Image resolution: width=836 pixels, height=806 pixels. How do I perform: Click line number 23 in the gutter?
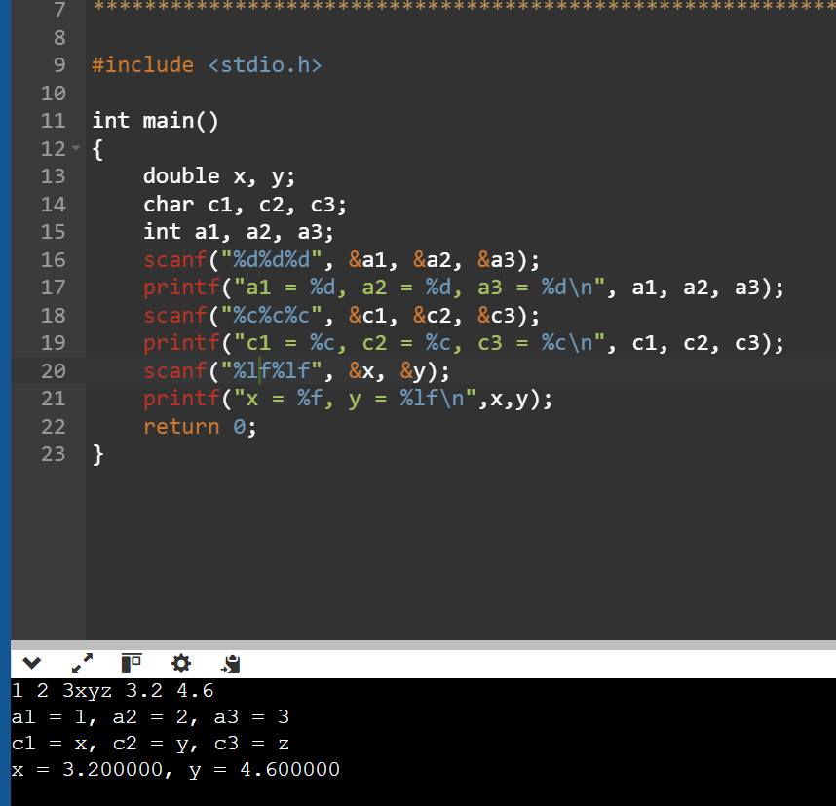pos(54,454)
